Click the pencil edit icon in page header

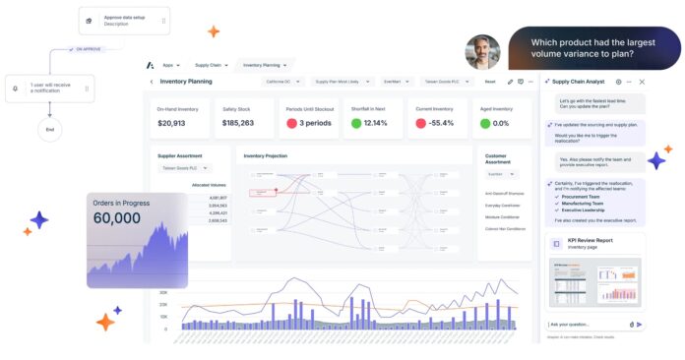tap(510, 82)
